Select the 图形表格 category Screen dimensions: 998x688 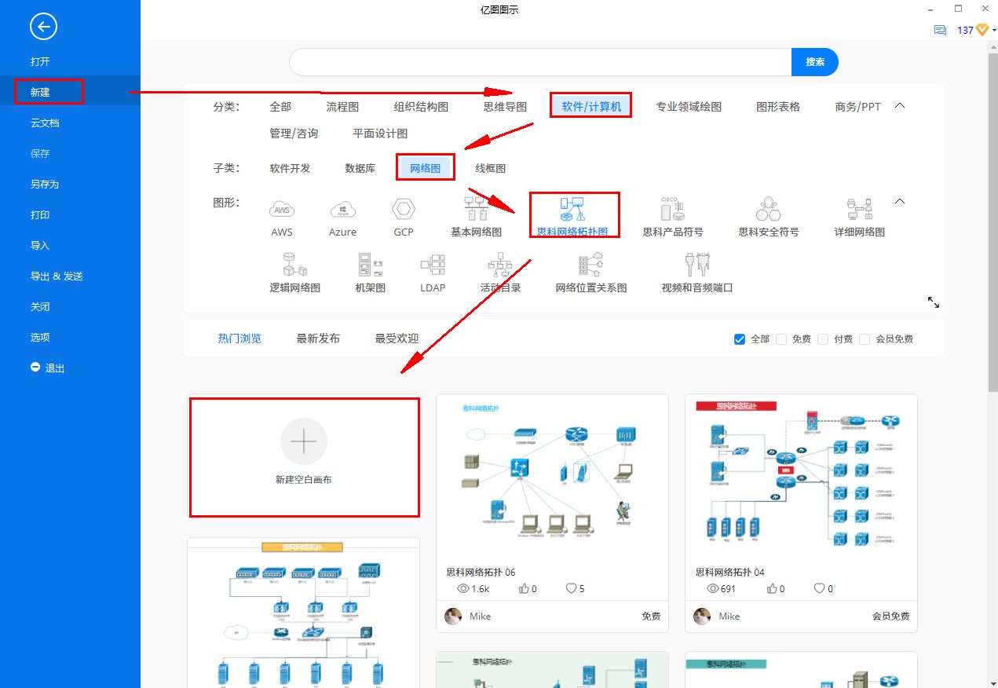coord(778,107)
